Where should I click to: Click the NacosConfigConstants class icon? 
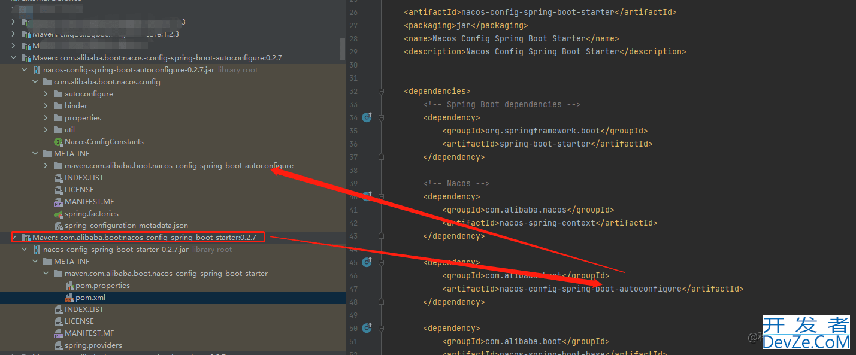click(58, 142)
